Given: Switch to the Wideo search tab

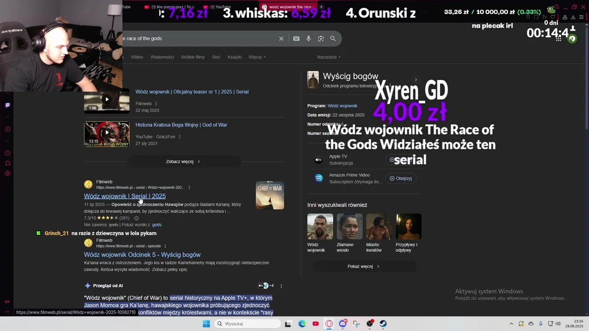Looking at the screenshot, I should pyautogui.click(x=137, y=57).
